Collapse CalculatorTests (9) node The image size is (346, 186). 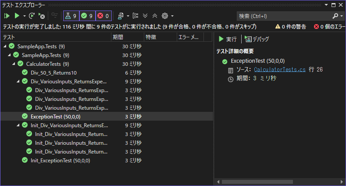coord(14,64)
